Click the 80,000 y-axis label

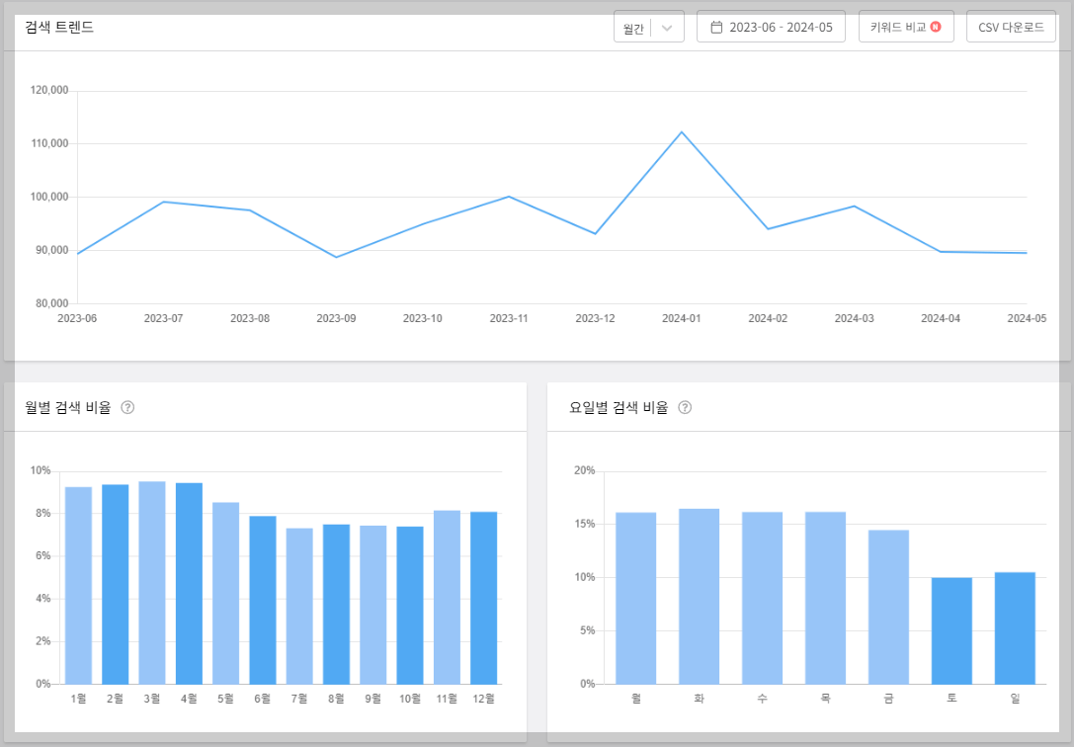pyautogui.click(x=52, y=303)
